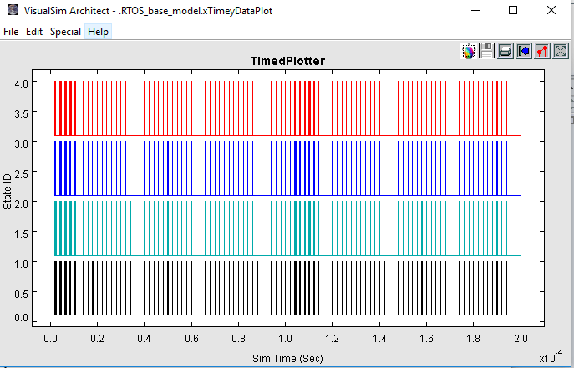This screenshot has height=368, width=574.
Task: Save the plot using the floppy disk icon
Action: point(487,52)
